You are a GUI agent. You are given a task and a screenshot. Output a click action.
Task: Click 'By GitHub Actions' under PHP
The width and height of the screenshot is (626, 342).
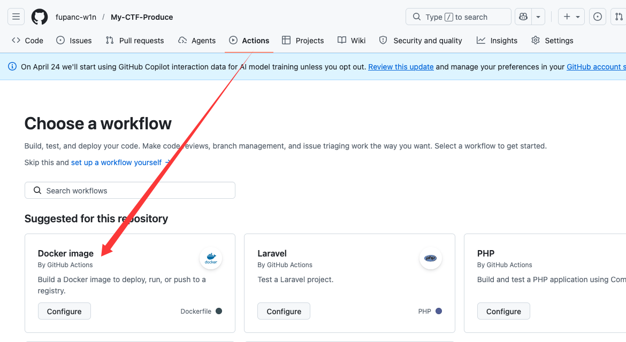pyautogui.click(x=505, y=265)
